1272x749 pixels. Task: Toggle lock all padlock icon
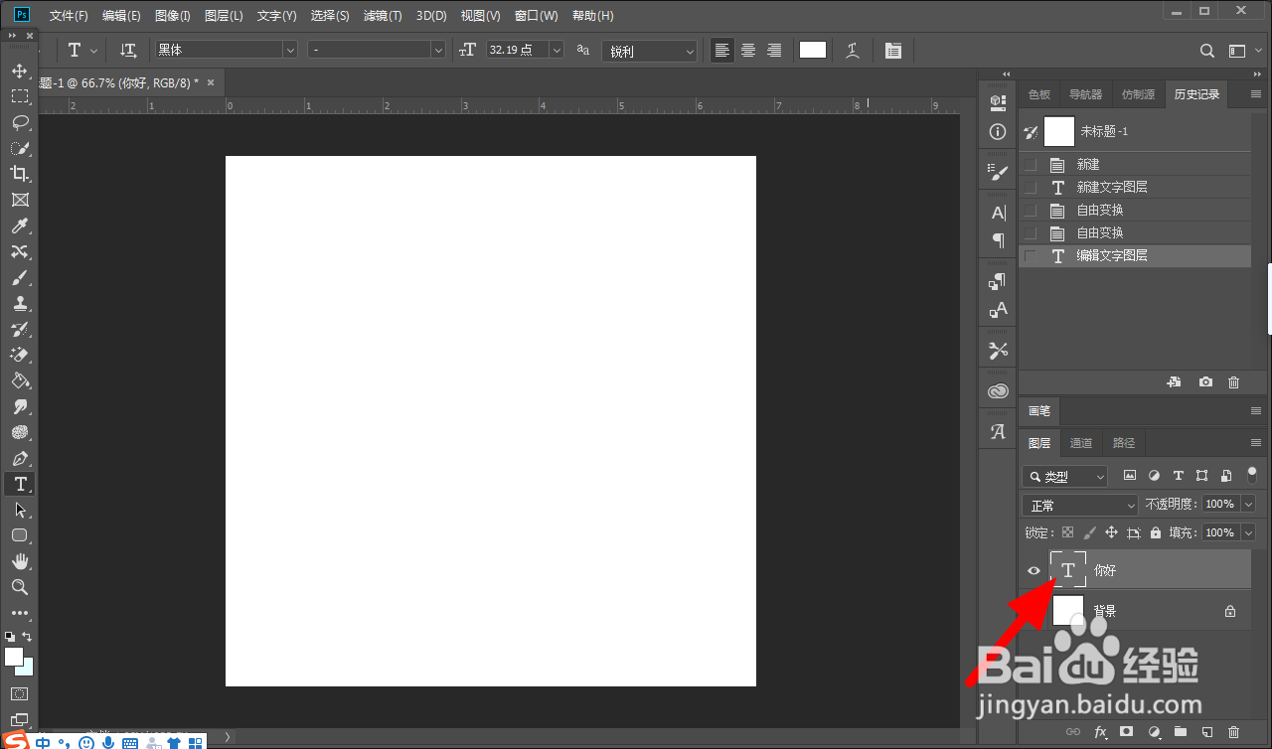coord(1155,532)
